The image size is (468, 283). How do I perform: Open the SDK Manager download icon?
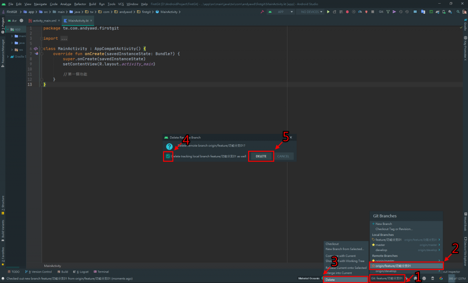tap(450, 12)
